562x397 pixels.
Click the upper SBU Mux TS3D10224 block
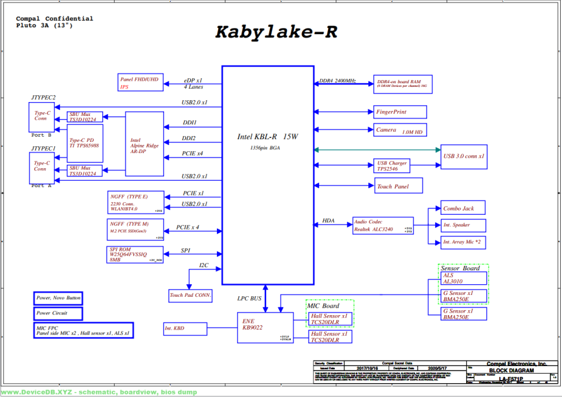coord(85,117)
